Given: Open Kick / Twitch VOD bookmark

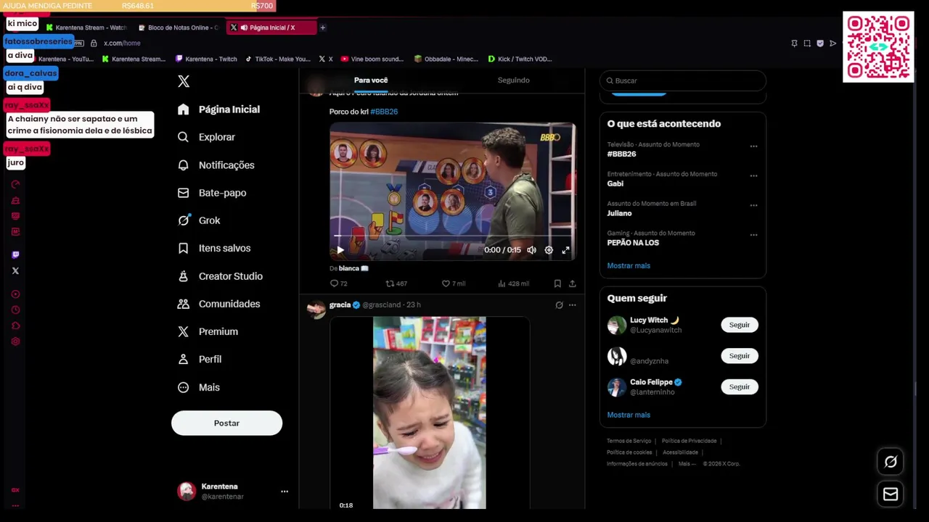Looking at the screenshot, I should [520, 59].
